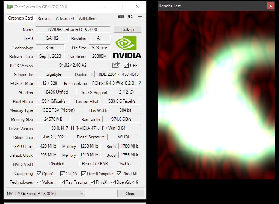This screenshot has width=279, height=204.
Task: Click the Revision value A1
Action: coord(100,38)
